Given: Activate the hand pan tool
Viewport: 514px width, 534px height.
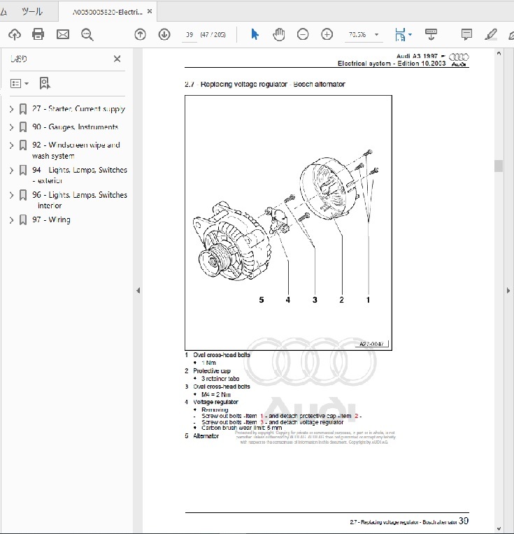Looking at the screenshot, I should (279, 34).
